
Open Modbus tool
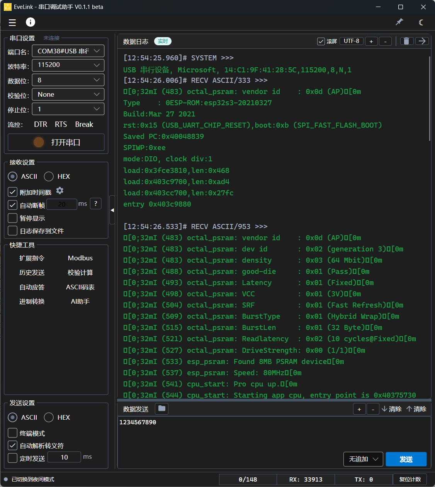click(80, 258)
